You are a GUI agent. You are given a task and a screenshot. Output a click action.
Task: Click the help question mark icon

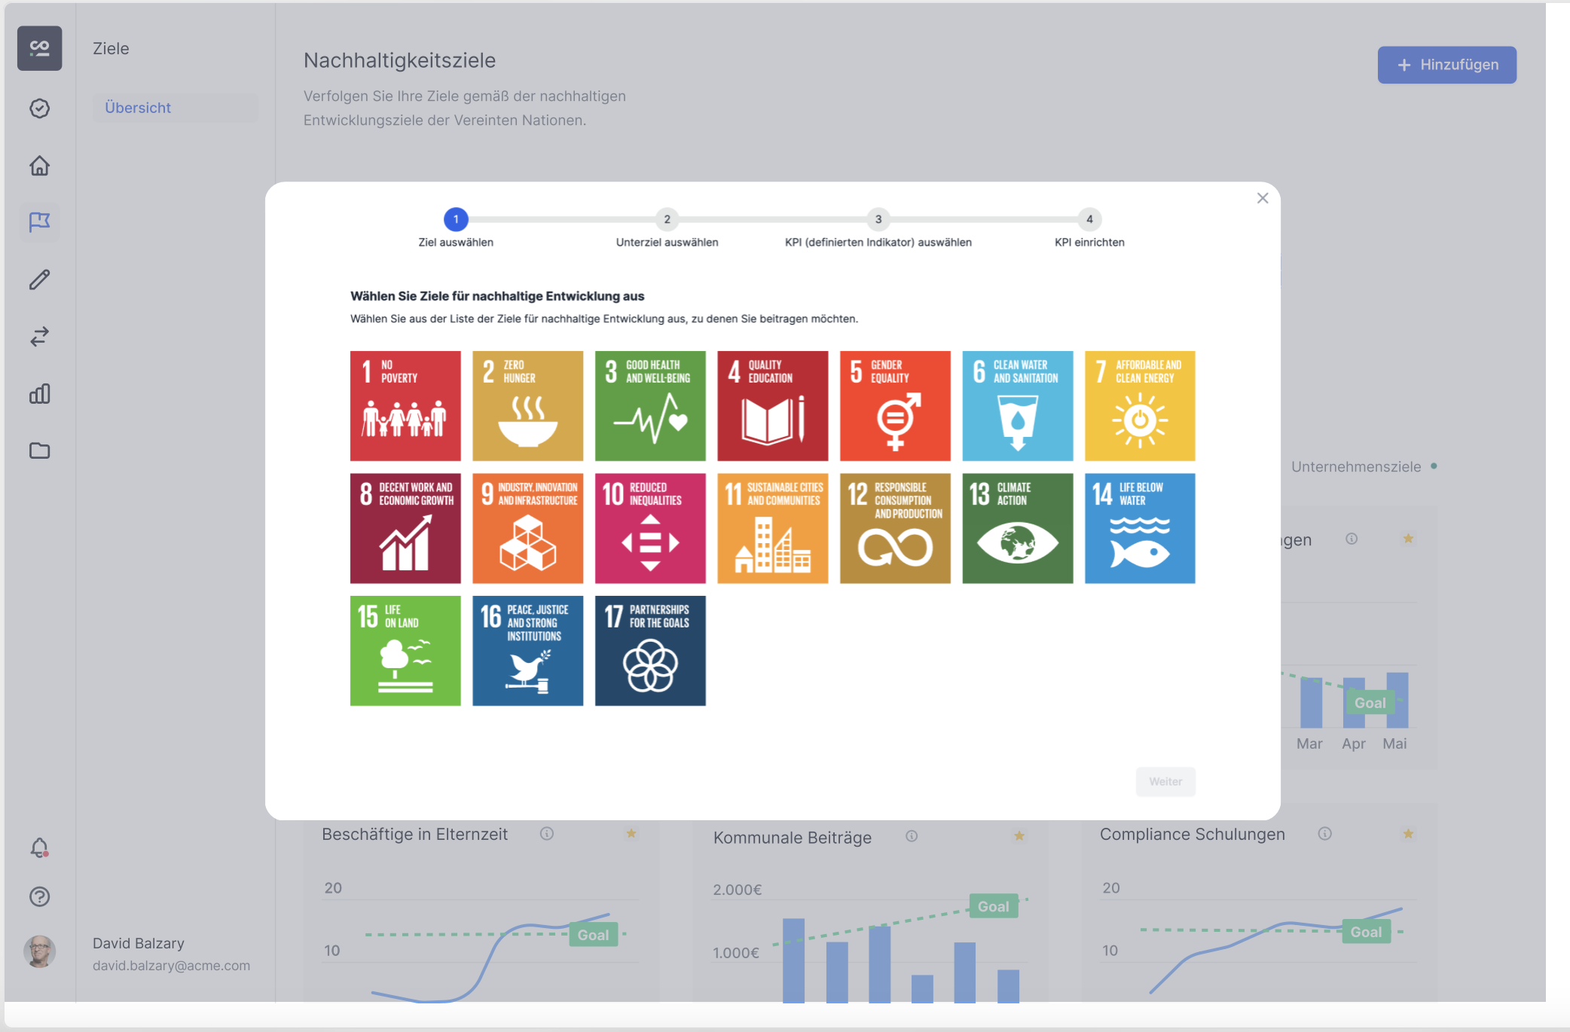point(40,896)
